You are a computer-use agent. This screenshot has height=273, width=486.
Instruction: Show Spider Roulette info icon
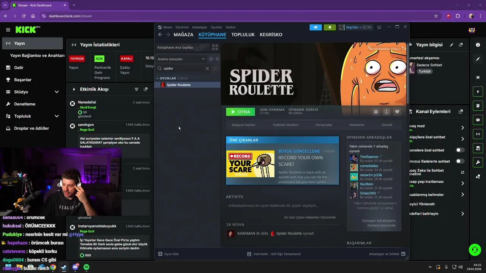pos(387,112)
